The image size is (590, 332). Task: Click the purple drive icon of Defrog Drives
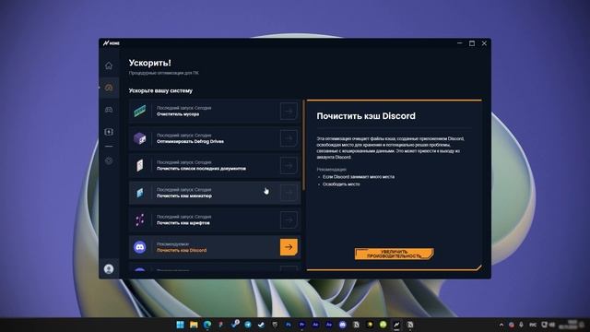140,138
